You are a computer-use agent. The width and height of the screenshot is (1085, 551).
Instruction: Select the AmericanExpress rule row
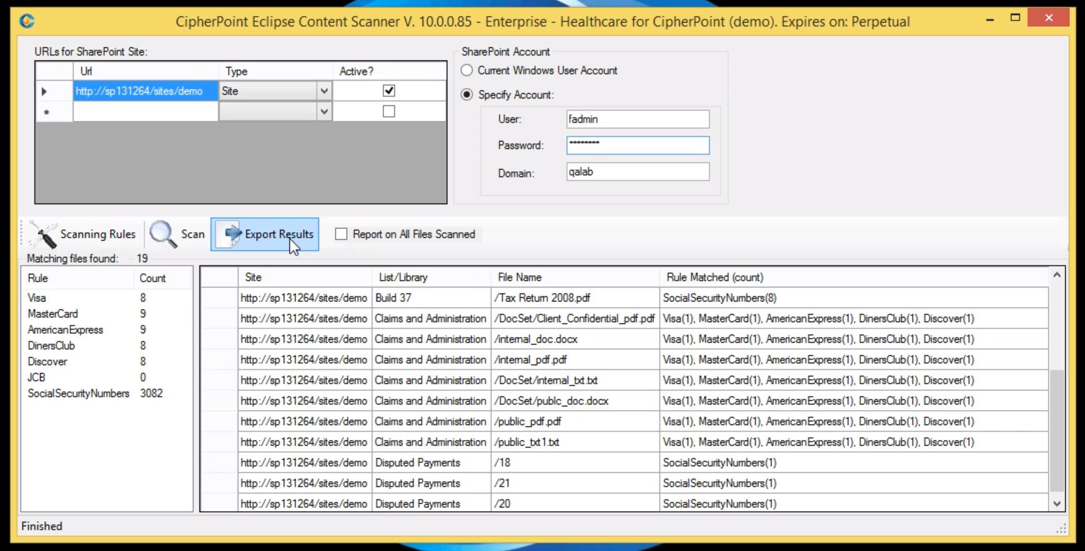coord(107,330)
